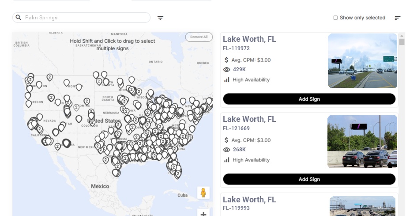
Task: Click the Remove All button on map
Action: (199, 37)
